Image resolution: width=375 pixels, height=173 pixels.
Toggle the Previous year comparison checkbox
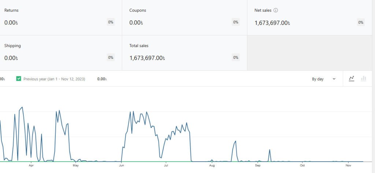19,79
